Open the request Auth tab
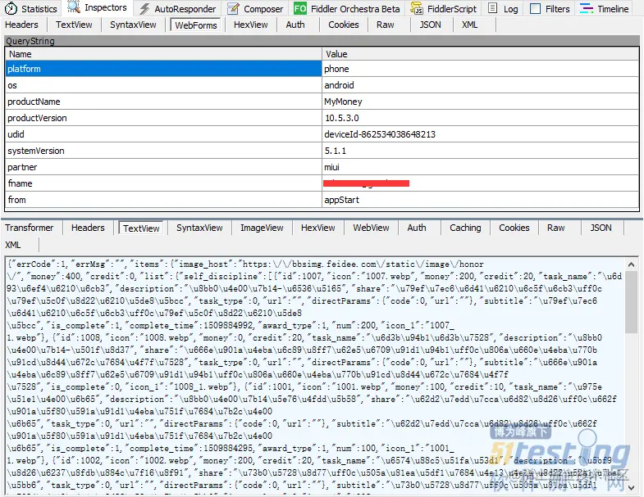 pyautogui.click(x=295, y=25)
